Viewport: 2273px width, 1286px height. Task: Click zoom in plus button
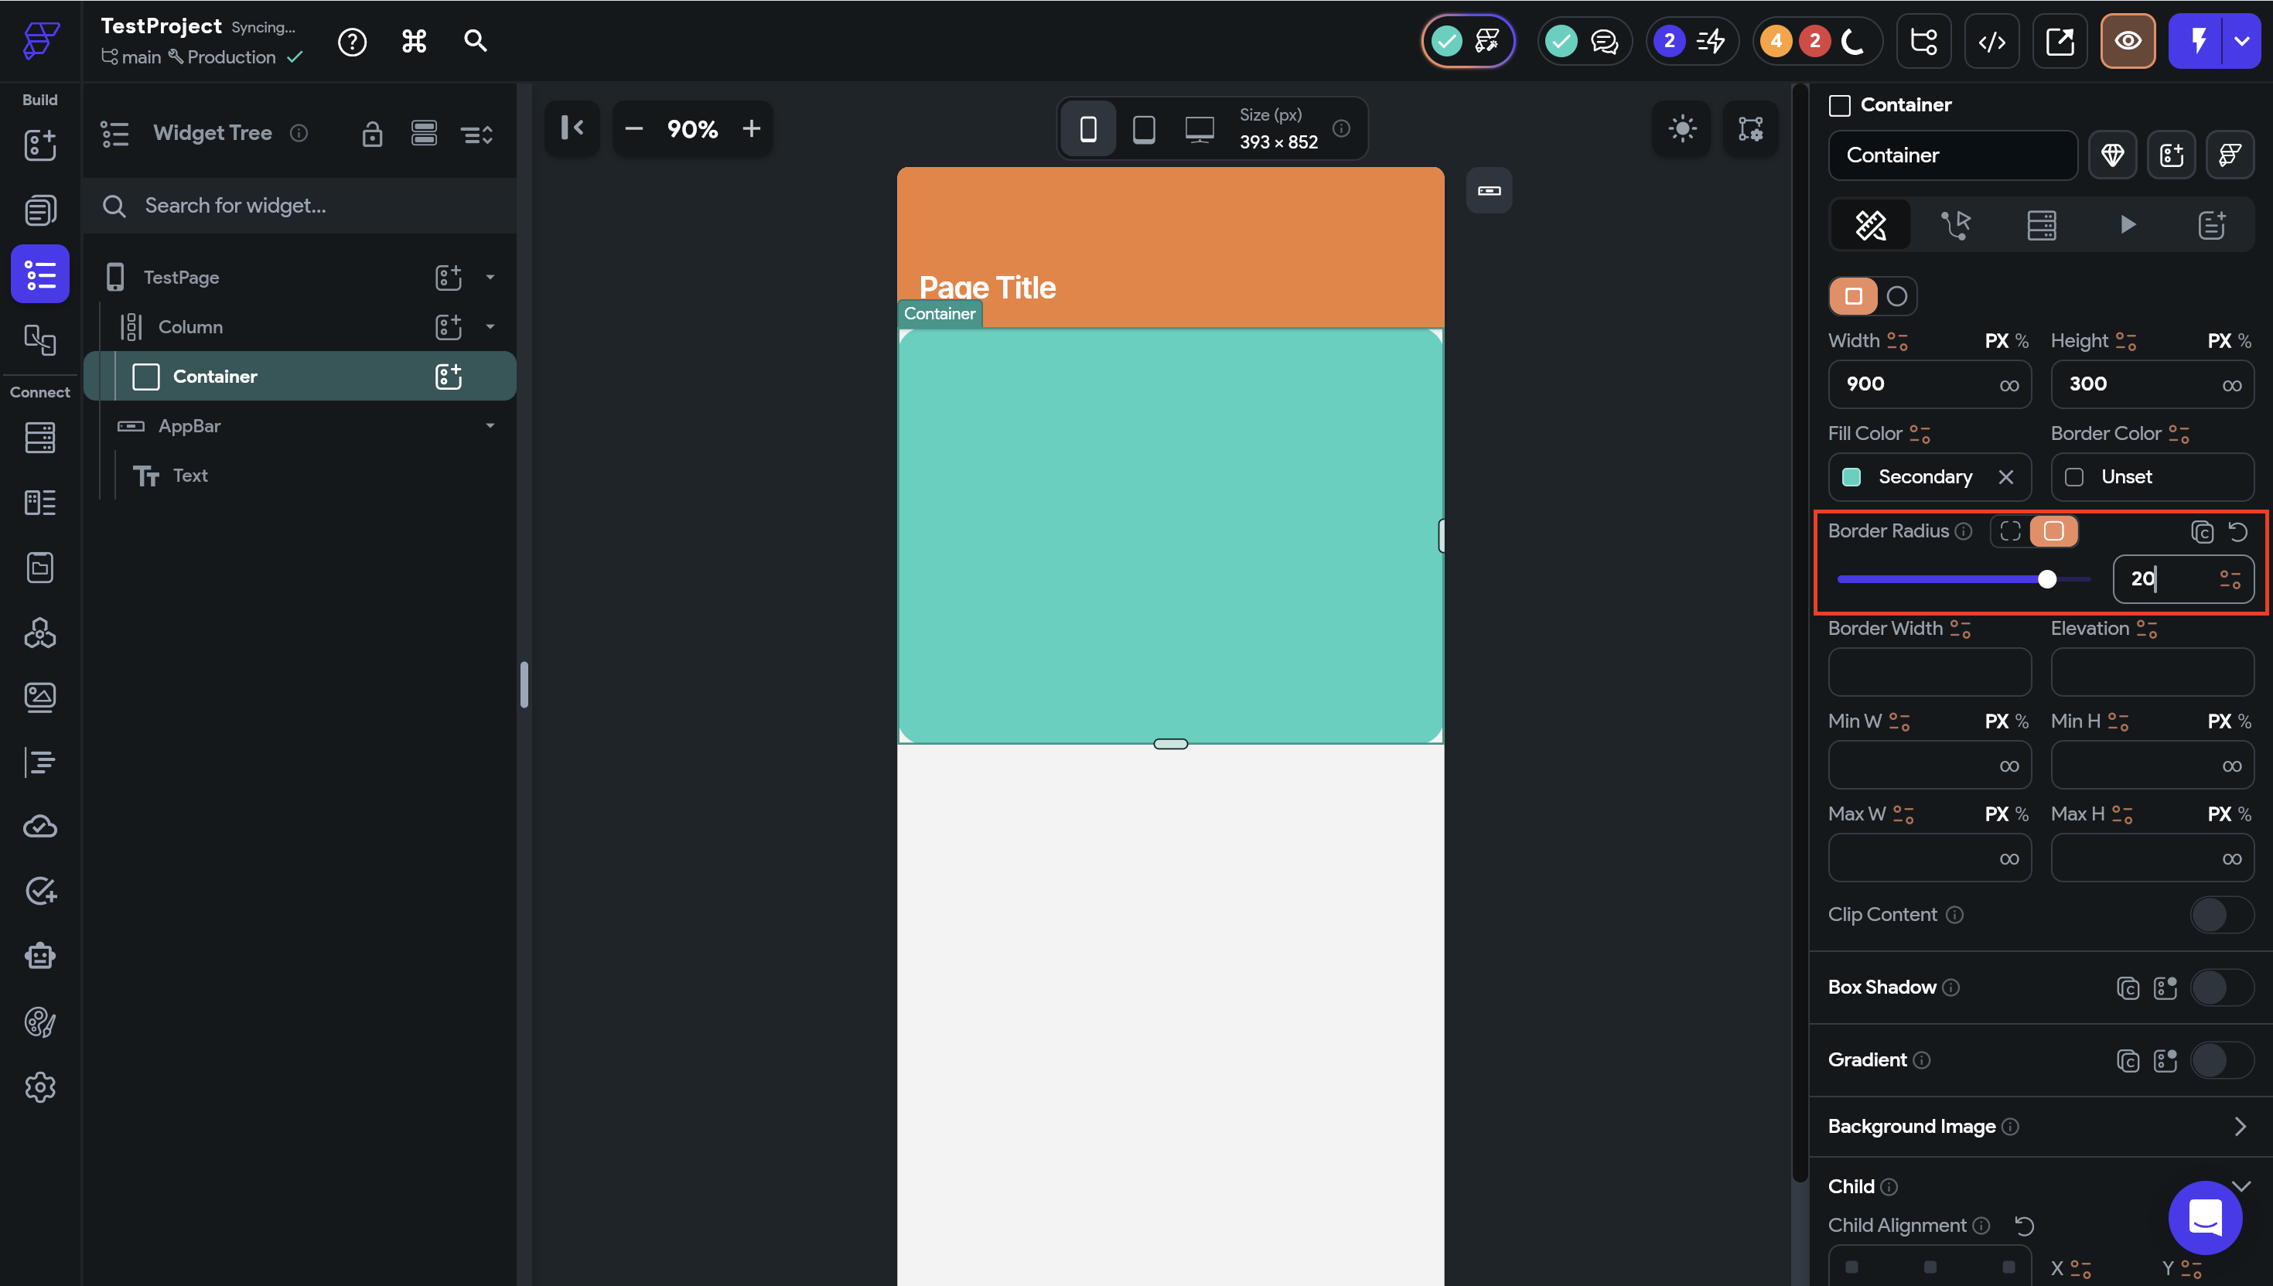click(752, 129)
